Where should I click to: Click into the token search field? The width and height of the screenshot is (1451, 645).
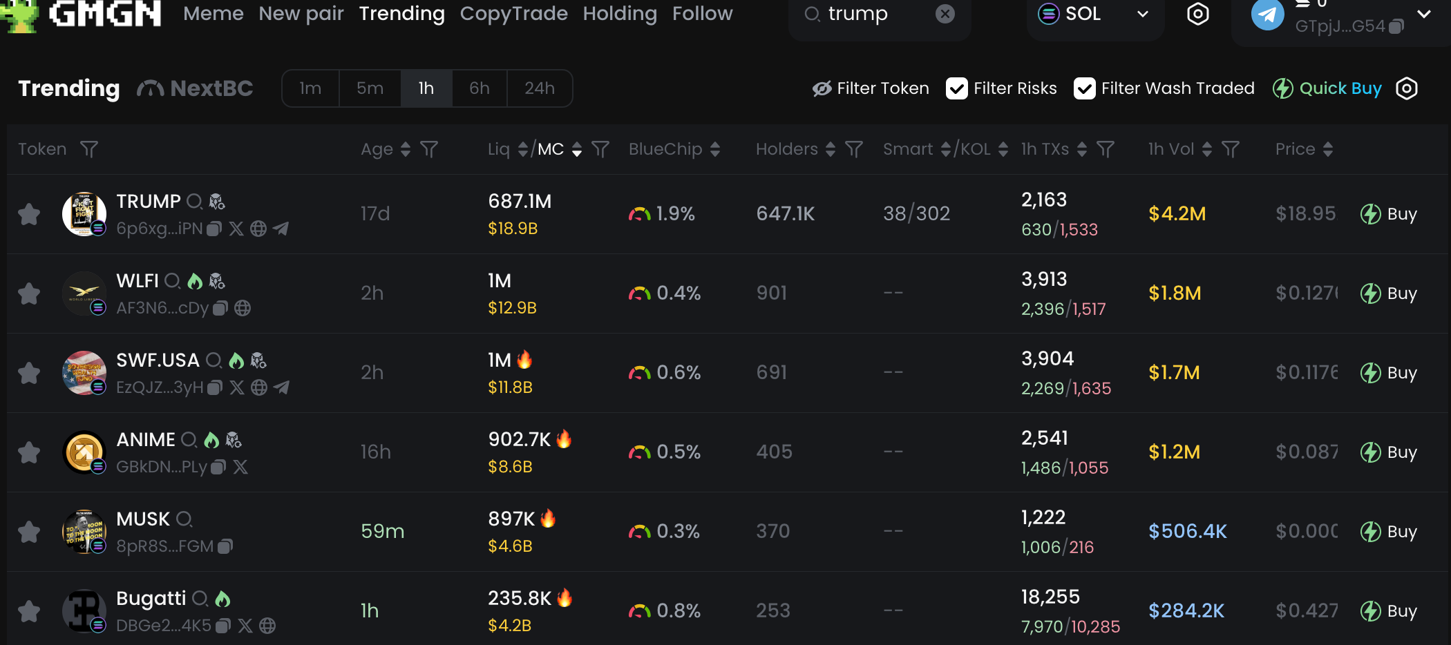coord(874,14)
